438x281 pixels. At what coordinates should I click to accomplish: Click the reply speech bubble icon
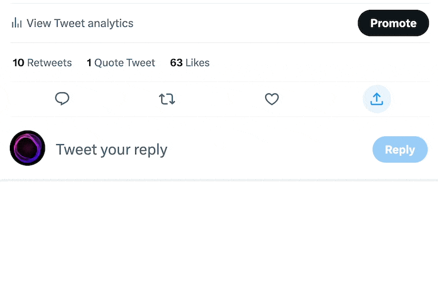pyautogui.click(x=62, y=99)
